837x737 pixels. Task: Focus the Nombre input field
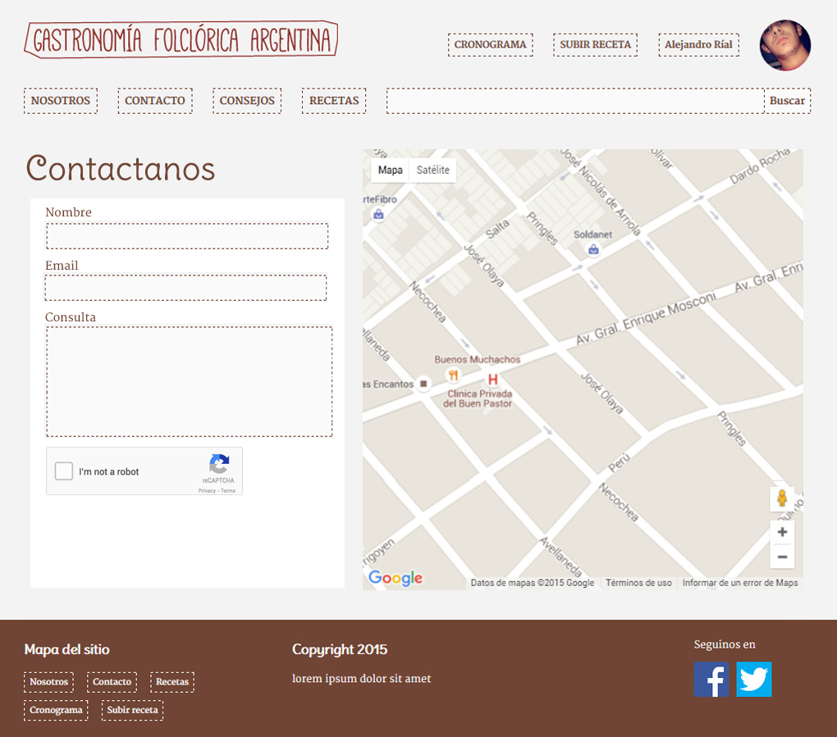pos(187,236)
